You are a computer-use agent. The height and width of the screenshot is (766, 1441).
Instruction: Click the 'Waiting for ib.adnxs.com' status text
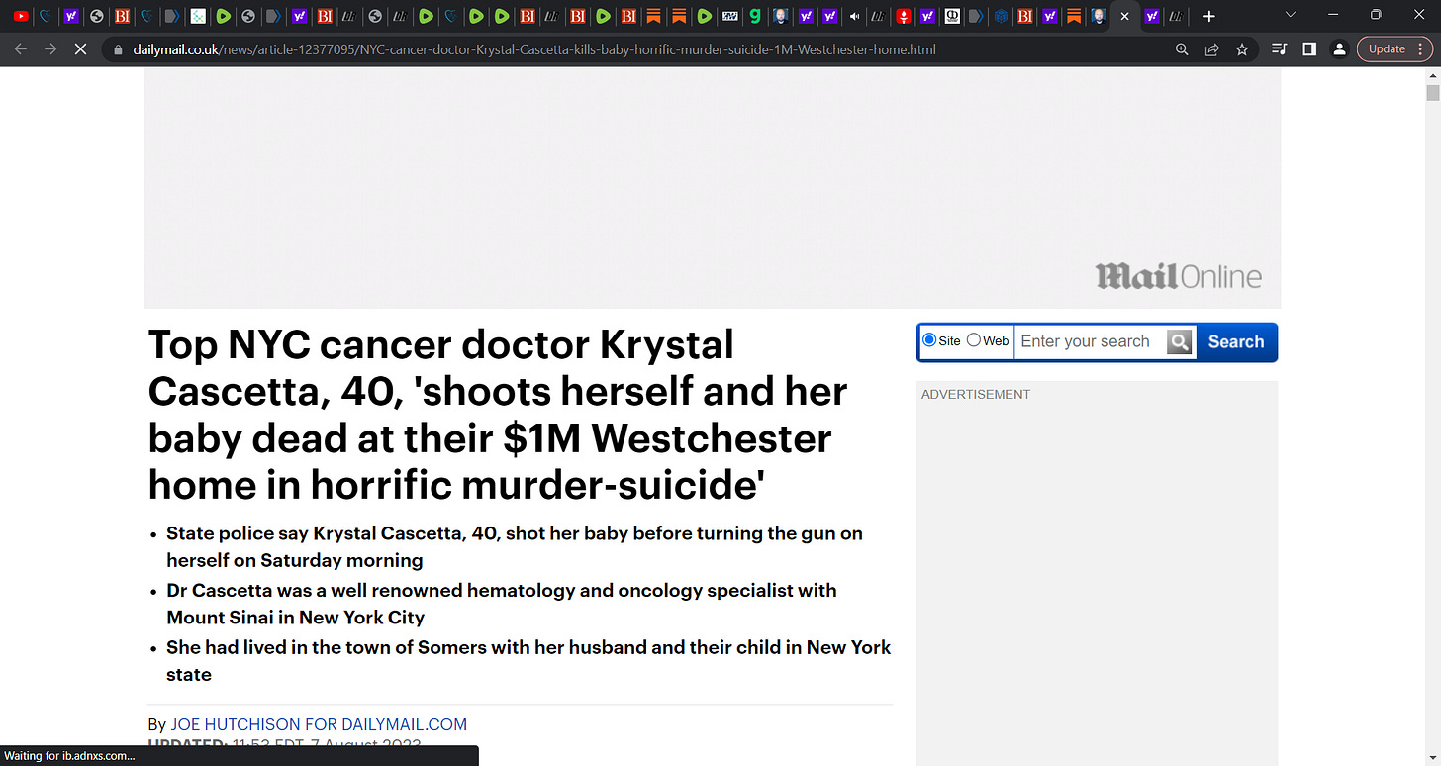(69, 756)
